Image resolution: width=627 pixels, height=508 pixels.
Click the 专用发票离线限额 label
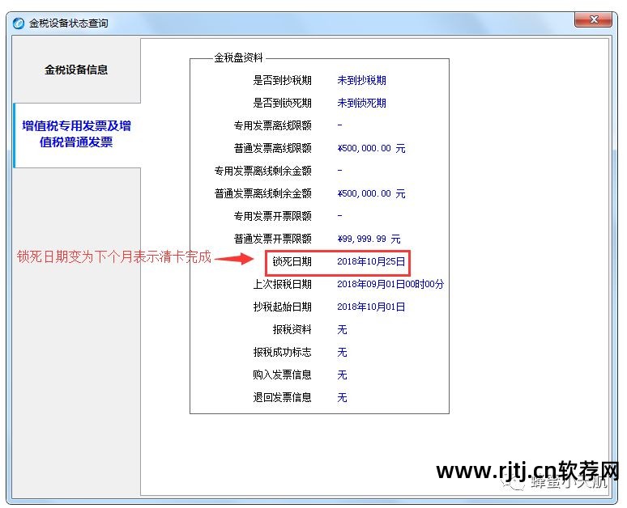click(x=272, y=126)
